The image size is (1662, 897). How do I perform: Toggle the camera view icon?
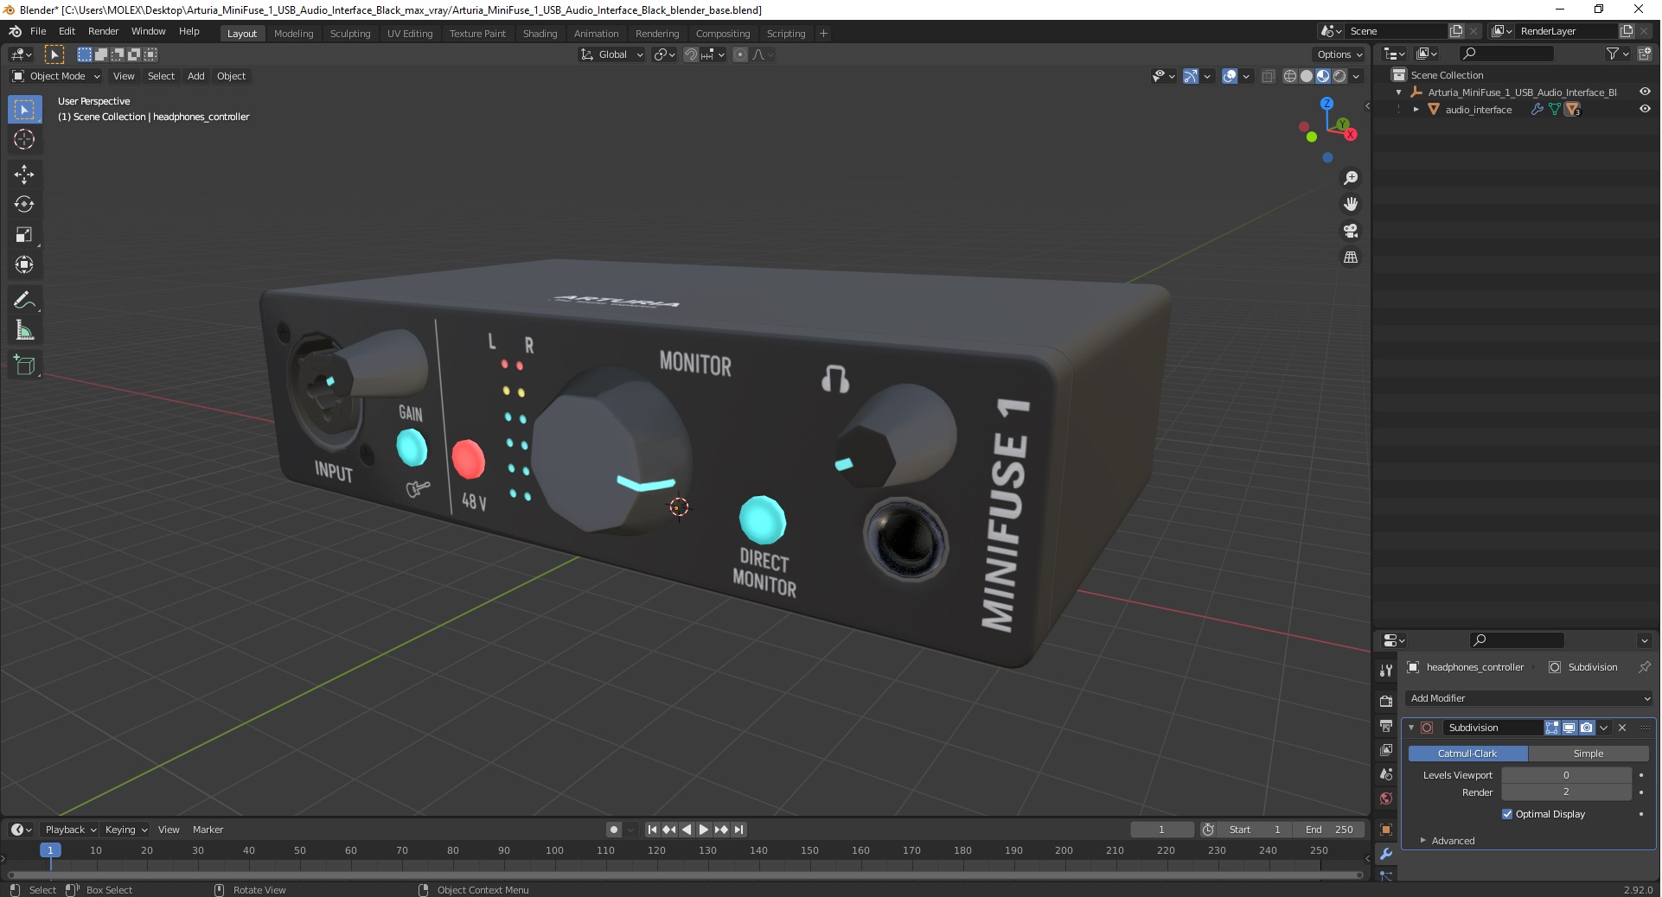tap(1351, 232)
